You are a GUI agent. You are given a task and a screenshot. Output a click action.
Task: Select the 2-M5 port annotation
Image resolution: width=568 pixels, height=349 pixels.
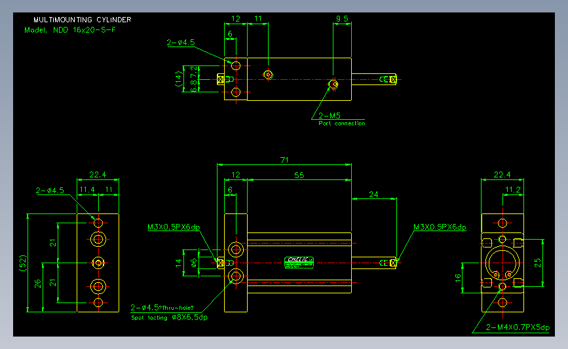(x=330, y=115)
